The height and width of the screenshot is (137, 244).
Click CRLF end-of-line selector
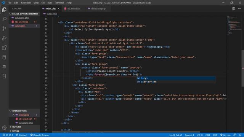(x=207, y=135)
